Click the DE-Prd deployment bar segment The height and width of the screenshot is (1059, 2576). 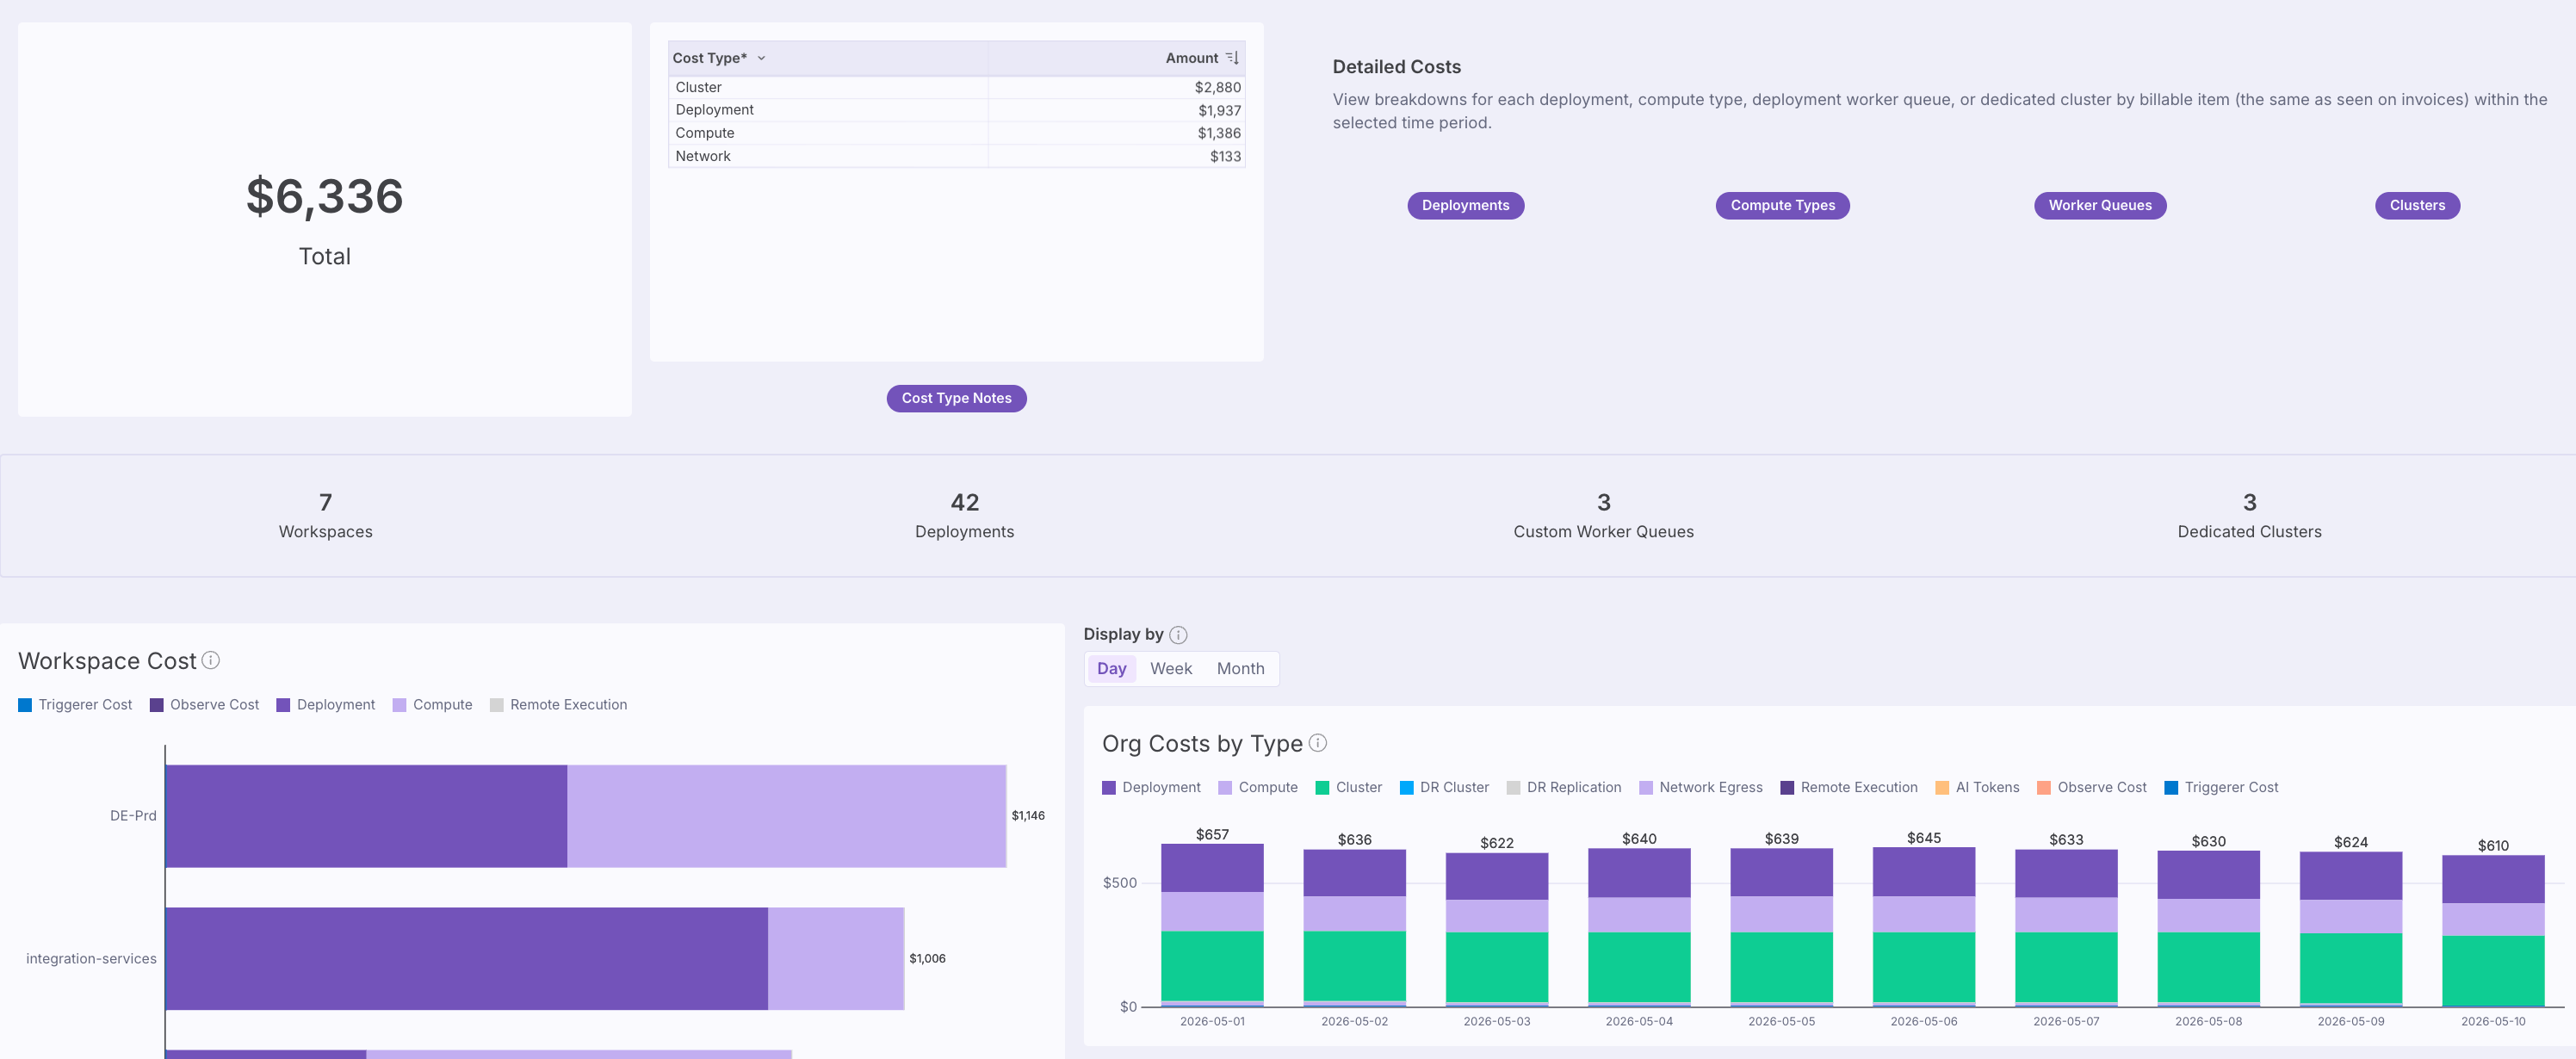(x=366, y=816)
